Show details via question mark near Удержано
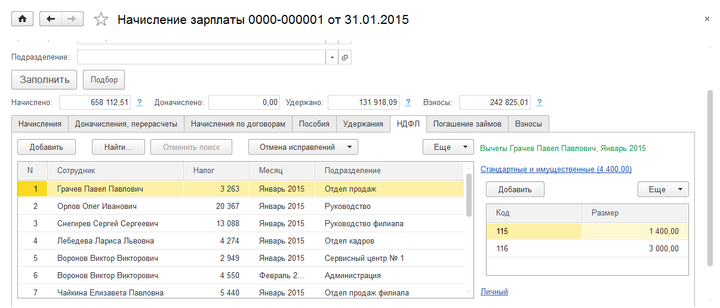Viewport: 720px width, 308px height. [x=408, y=103]
